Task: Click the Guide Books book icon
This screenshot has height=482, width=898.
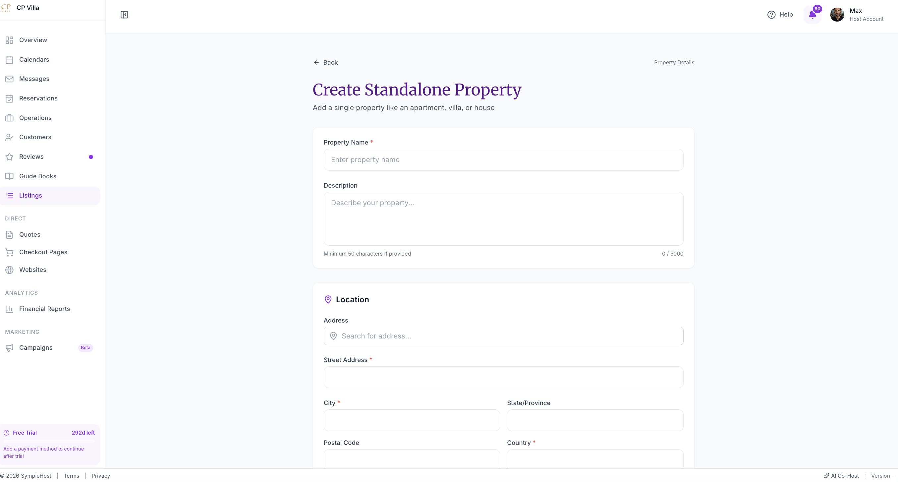Action: [9, 176]
